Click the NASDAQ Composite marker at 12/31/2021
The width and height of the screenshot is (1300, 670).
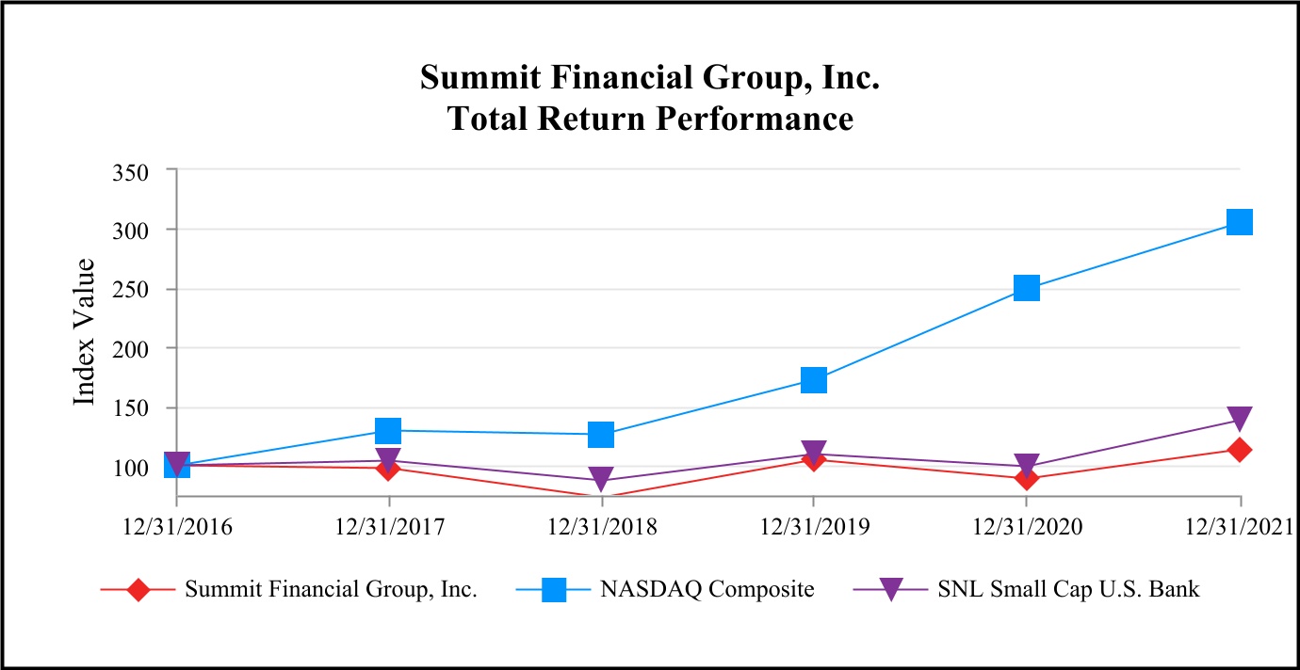[1240, 222]
